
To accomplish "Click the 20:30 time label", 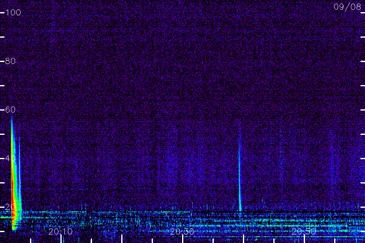I will point(182,232).
